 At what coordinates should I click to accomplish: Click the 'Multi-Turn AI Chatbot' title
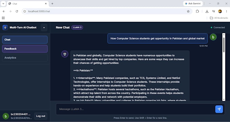point(23,28)
